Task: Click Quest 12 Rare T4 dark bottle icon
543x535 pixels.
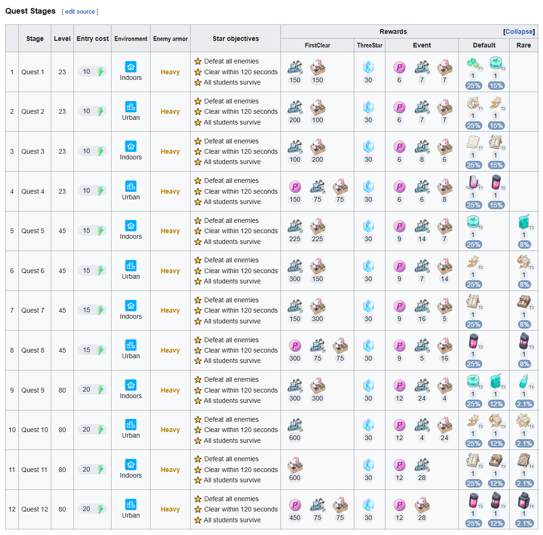Action: coord(524,500)
